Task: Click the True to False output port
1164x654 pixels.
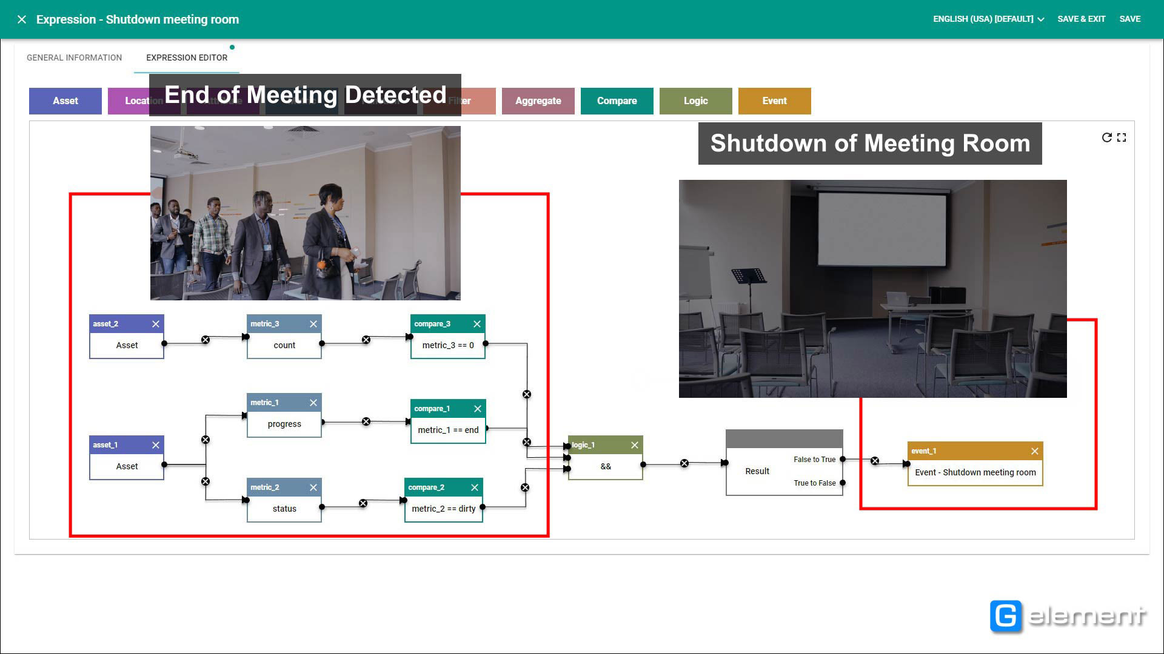Action: point(843,483)
